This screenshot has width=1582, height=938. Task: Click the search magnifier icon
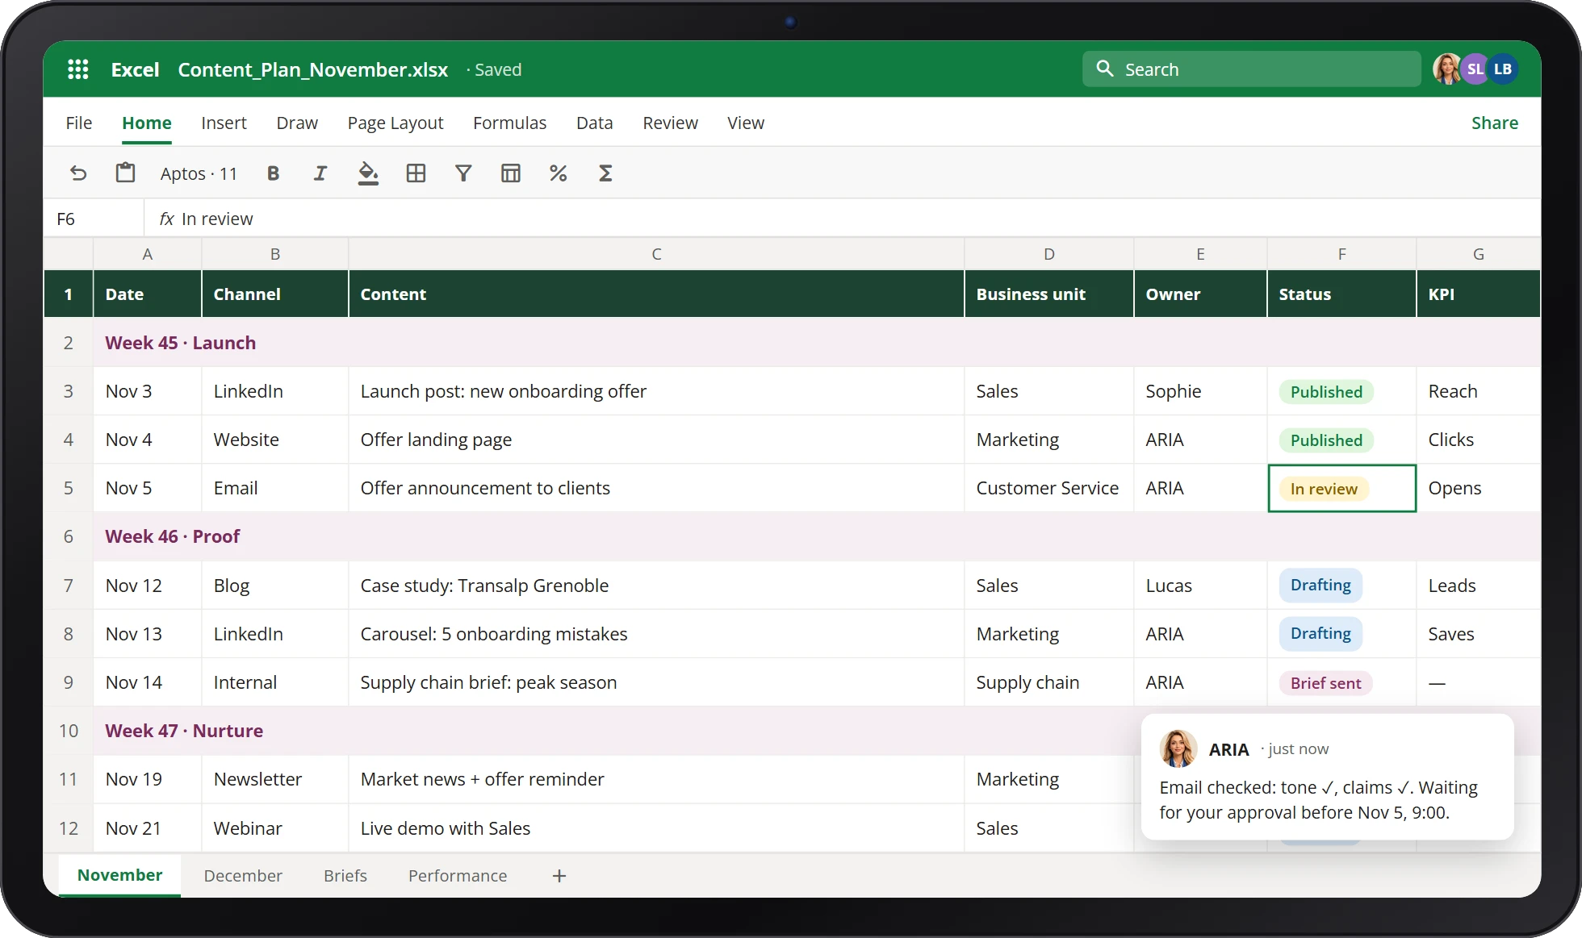1104,69
